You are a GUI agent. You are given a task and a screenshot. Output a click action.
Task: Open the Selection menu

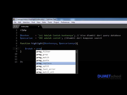(x=26, y=22)
